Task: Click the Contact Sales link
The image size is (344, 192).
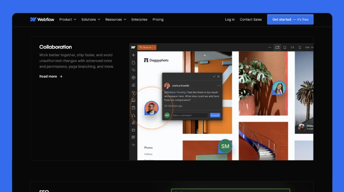Action: [x=251, y=19]
